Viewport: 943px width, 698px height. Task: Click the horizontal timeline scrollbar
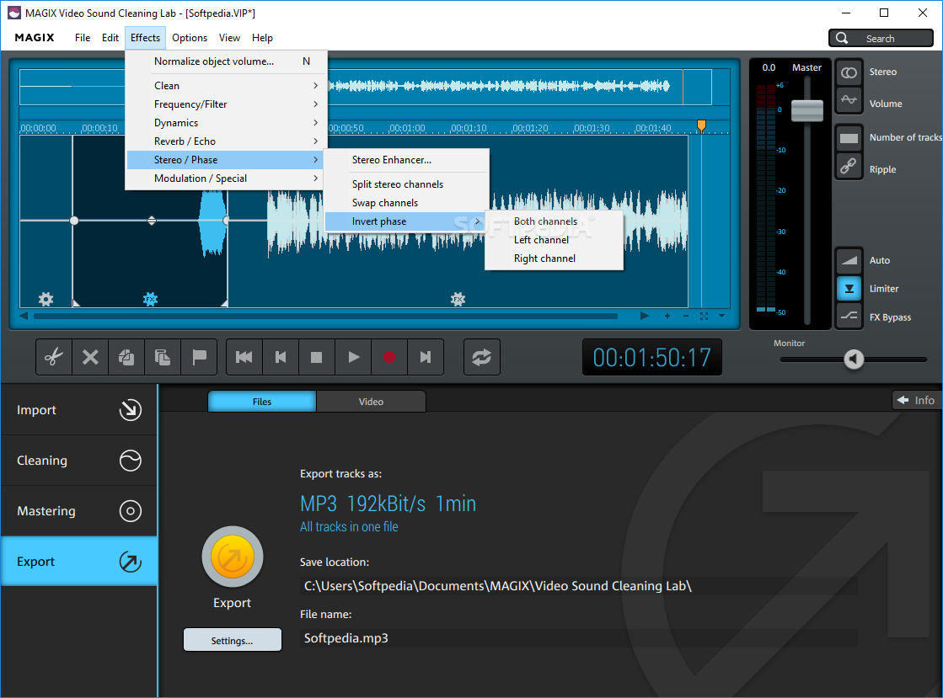click(325, 316)
